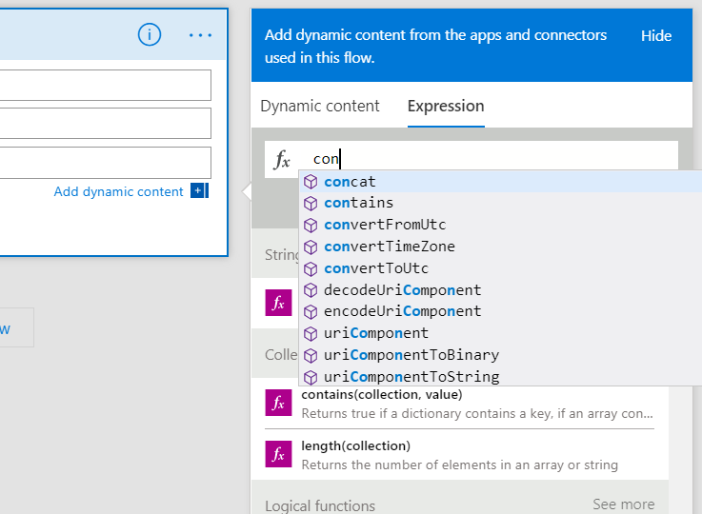Hide the dynamic content panel

(656, 36)
